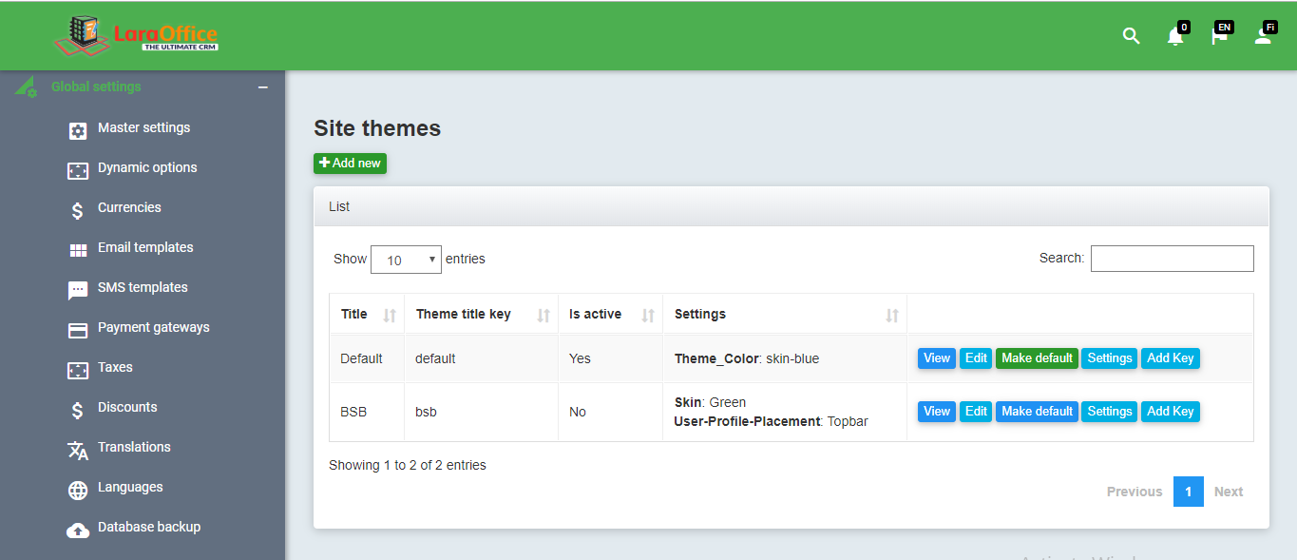The width and height of the screenshot is (1297, 560).
Task: Go to pagination page 1
Action: (x=1188, y=492)
